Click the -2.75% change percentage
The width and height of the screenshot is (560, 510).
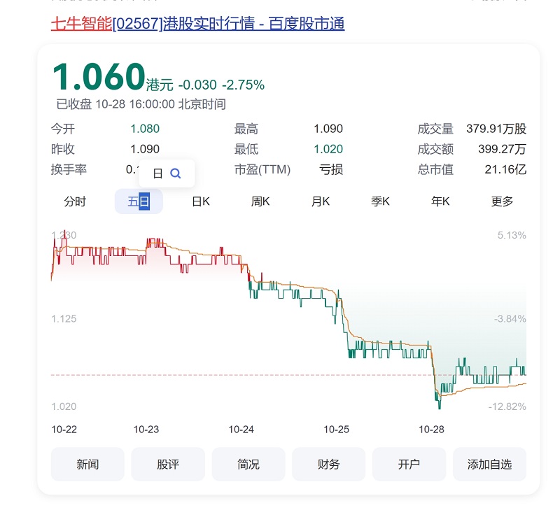243,85
